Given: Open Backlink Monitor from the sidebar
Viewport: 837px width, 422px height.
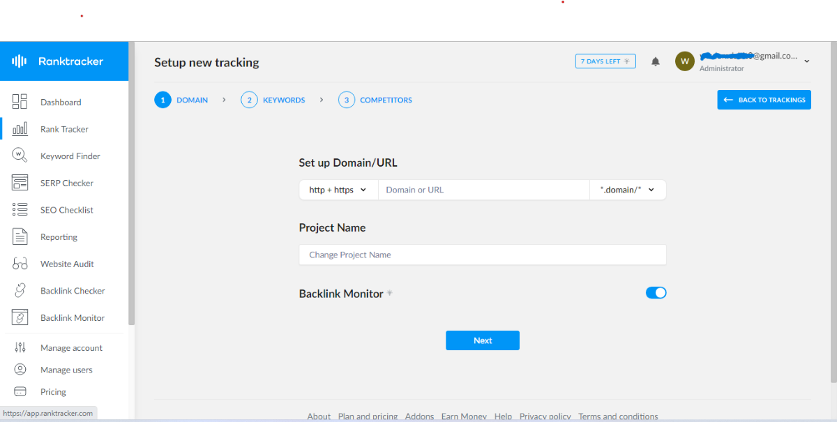Looking at the screenshot, I should (73, 317).
